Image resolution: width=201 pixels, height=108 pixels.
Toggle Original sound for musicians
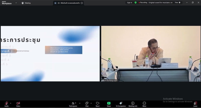tap(160, 3)
